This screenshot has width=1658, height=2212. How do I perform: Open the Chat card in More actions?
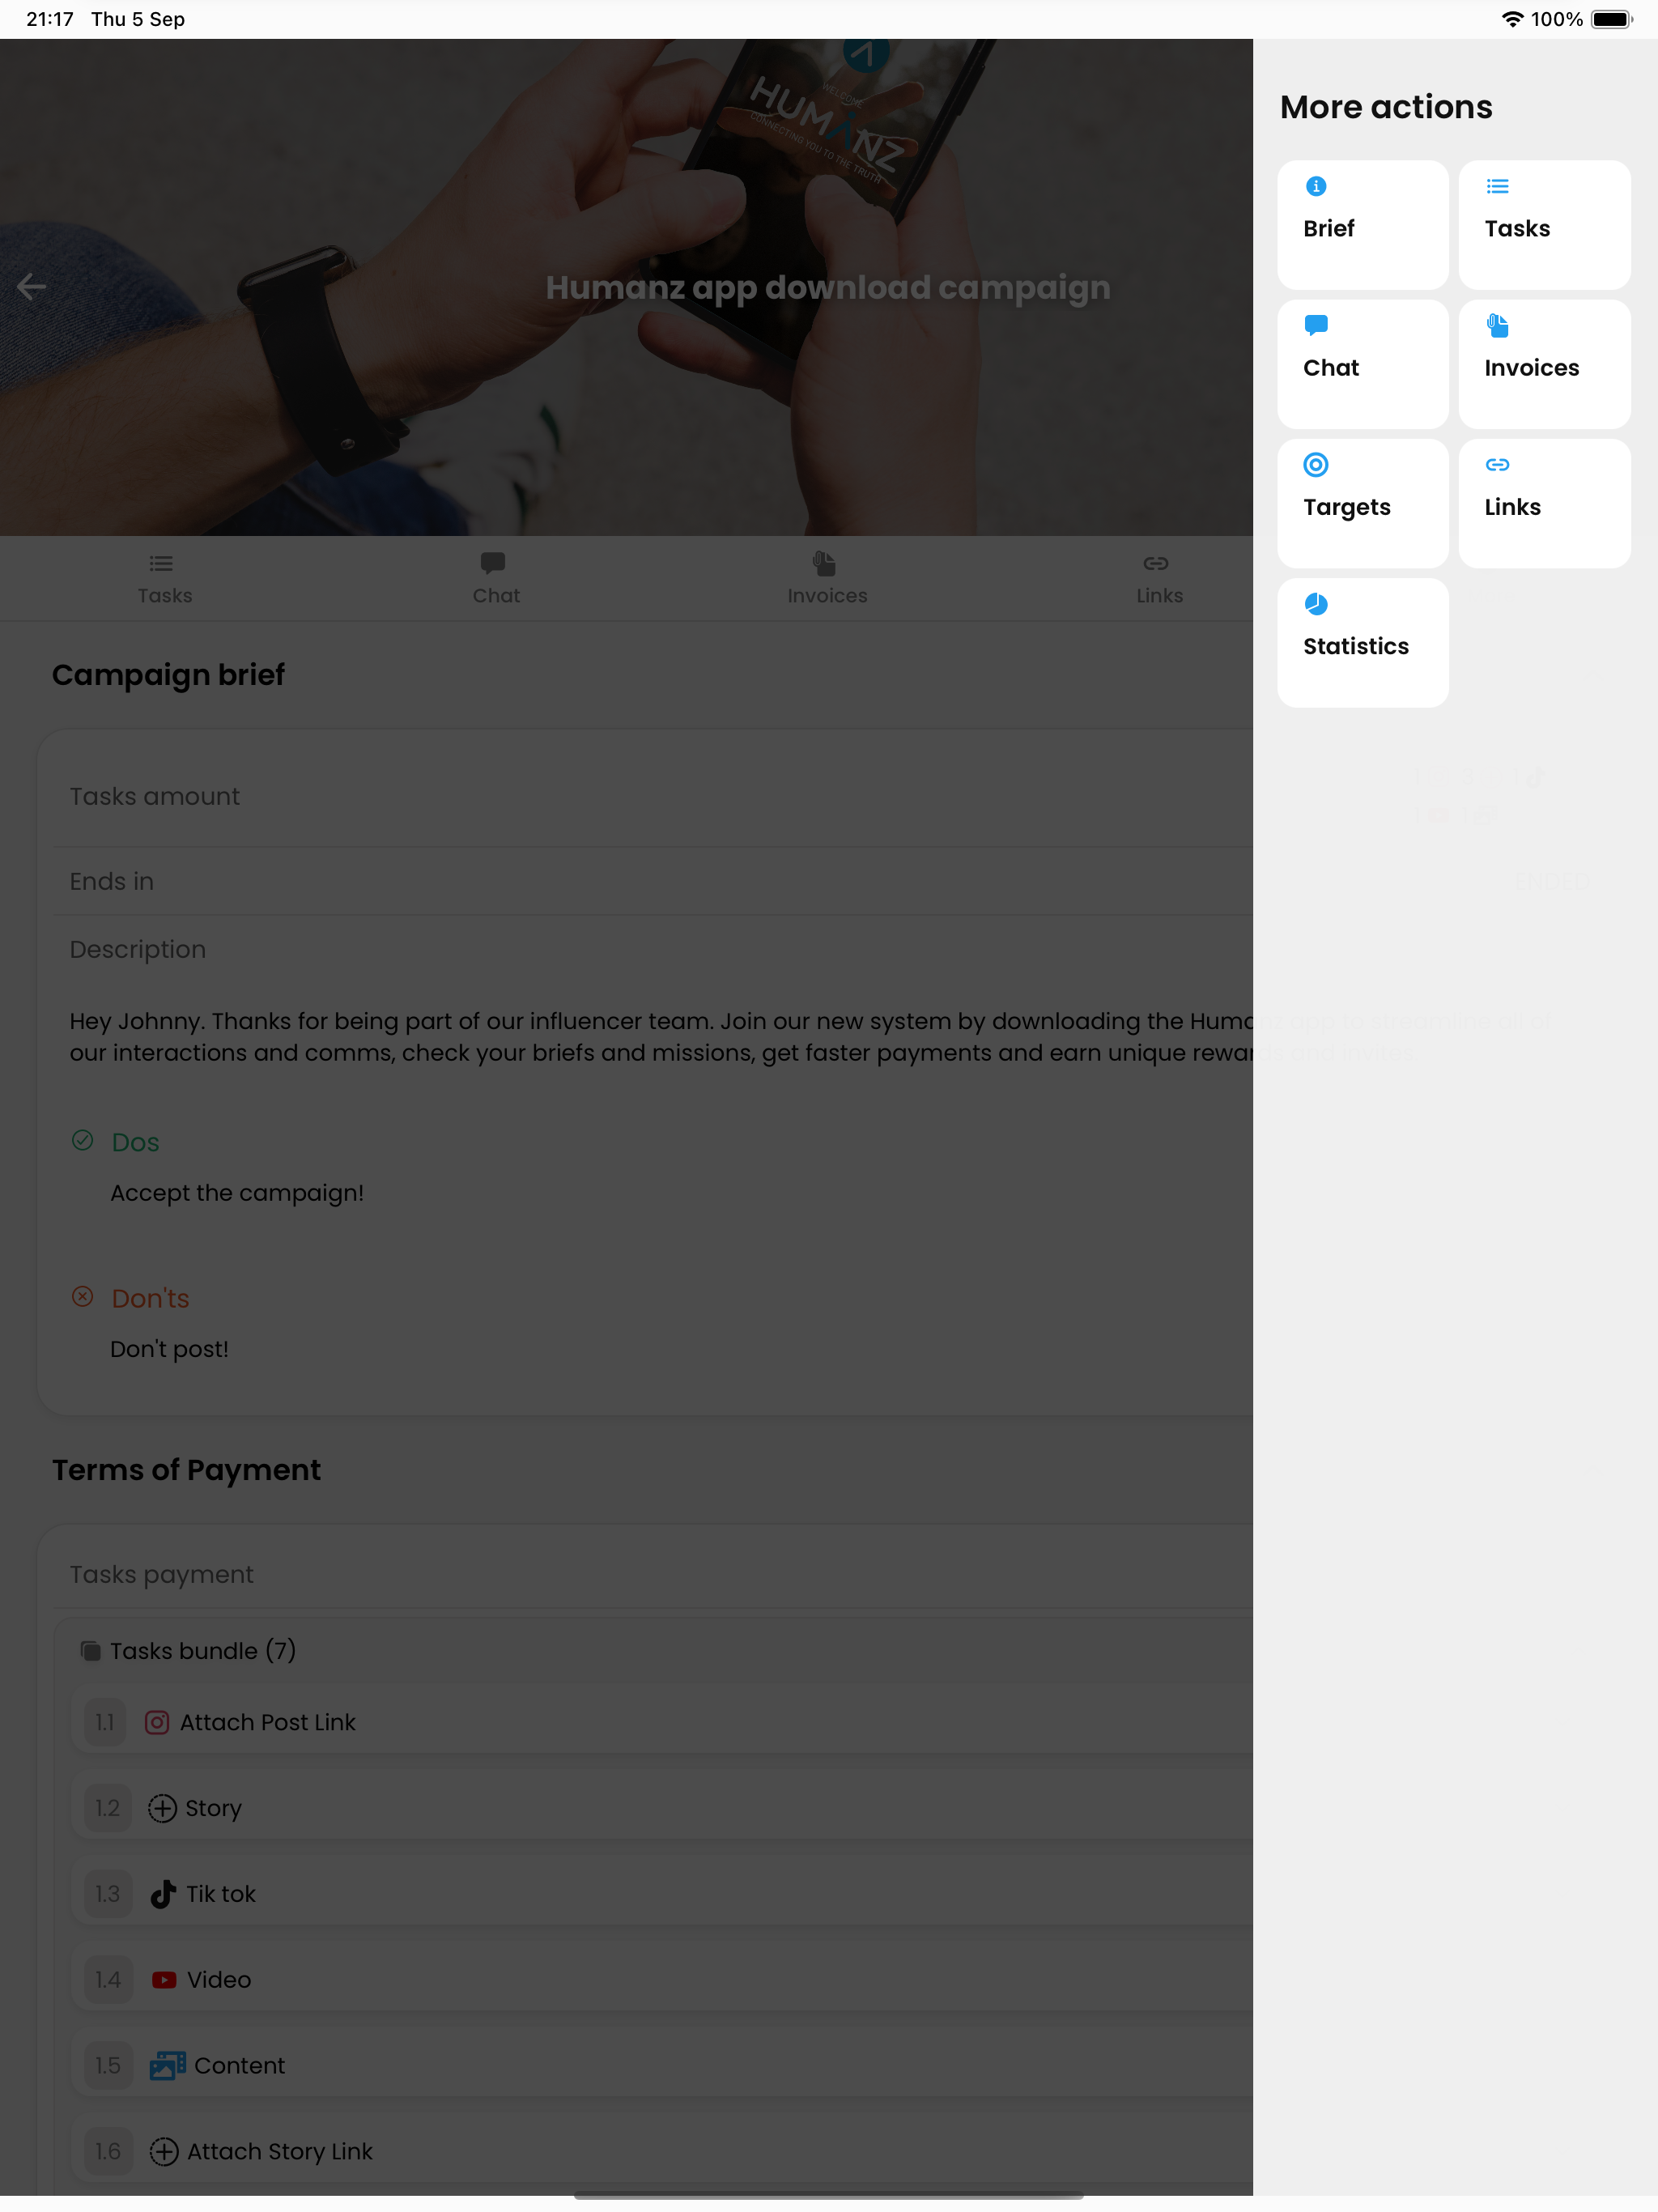click(1362, 364)
